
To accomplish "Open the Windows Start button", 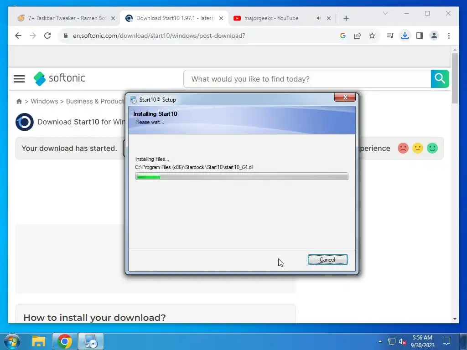I will coord(12,342).
